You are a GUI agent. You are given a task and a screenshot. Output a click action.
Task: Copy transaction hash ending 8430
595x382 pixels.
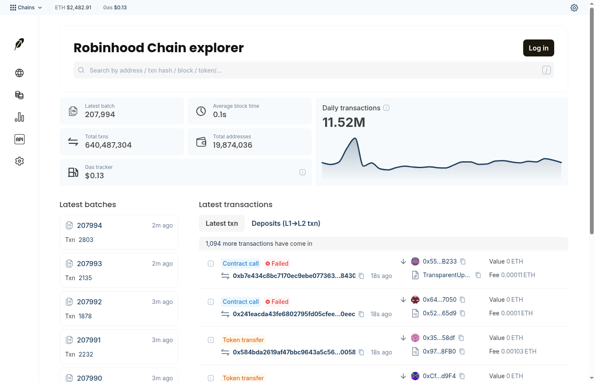[x=362, y=276]
